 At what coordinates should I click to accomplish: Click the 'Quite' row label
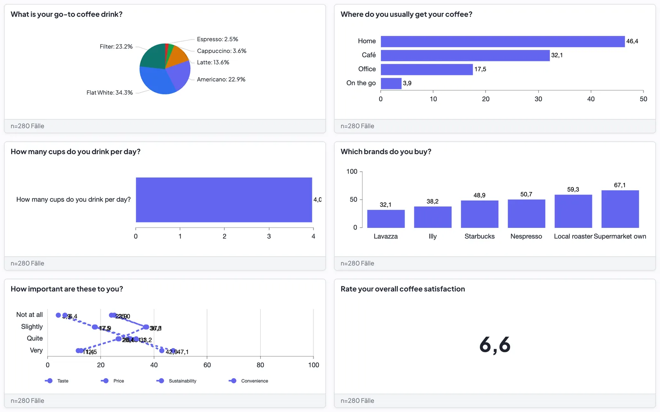pyautogui.click(x=35, y=339)
